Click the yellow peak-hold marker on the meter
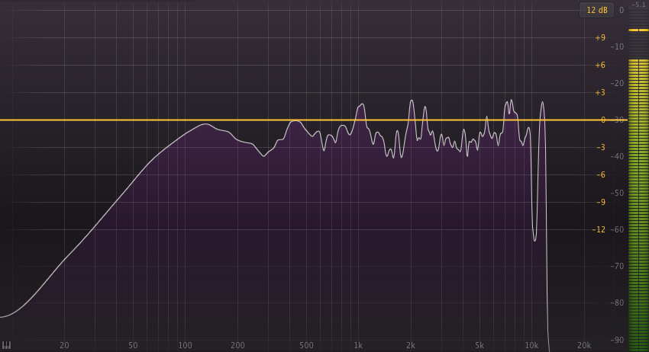Viewport: 649px width, 352px height. click(638, 30)
